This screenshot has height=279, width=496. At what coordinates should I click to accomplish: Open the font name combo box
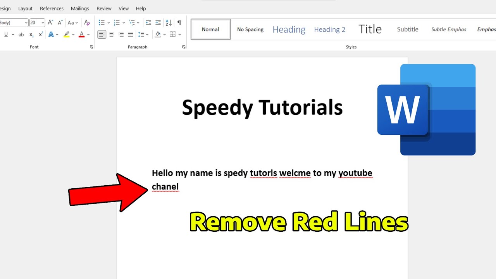coord(14,22)
